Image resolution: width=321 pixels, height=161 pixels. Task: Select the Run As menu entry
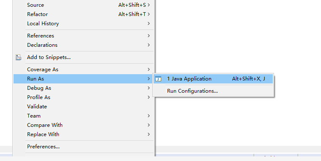pyautogui.click(x=83, y=79)
